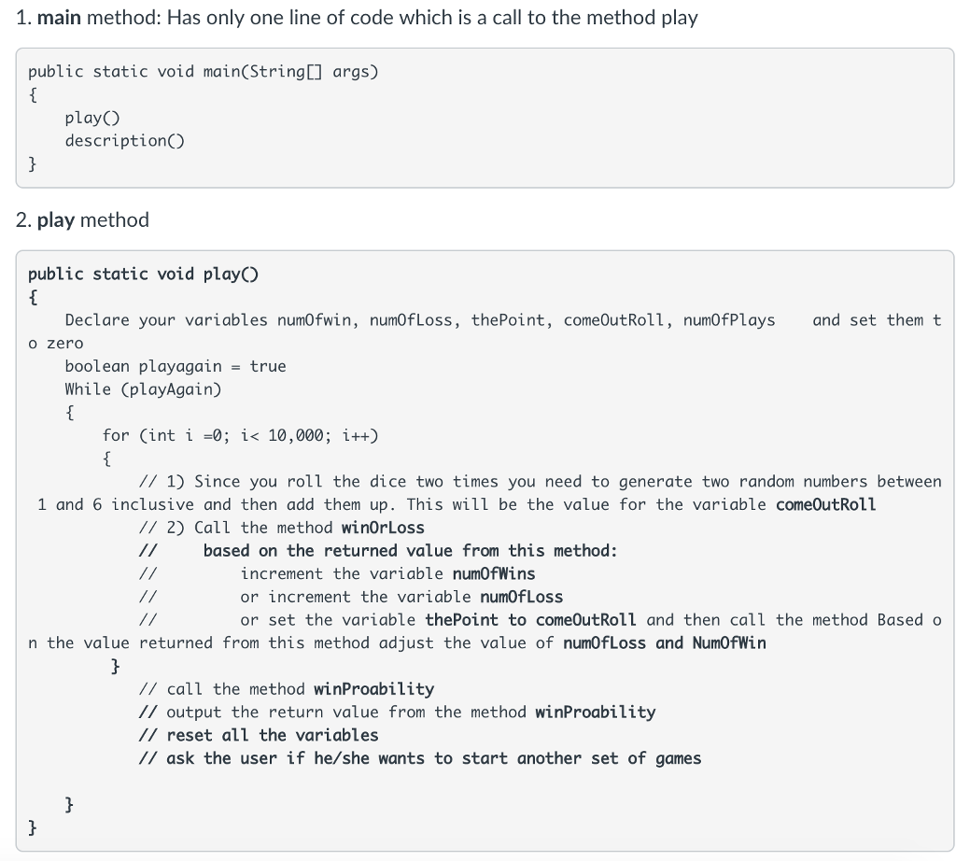Viewport: 956px width, 861px height.
Task: Click the bold word "play" in heading 2
Action: coord(55,220)
